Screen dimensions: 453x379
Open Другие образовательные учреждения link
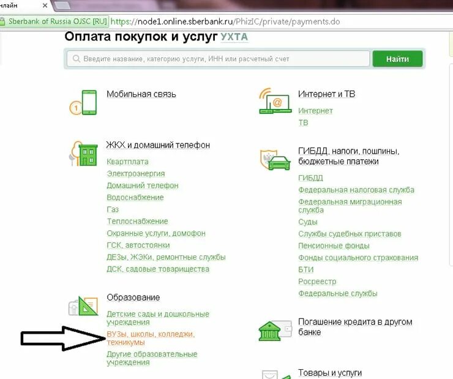click(x=152, y=358)
